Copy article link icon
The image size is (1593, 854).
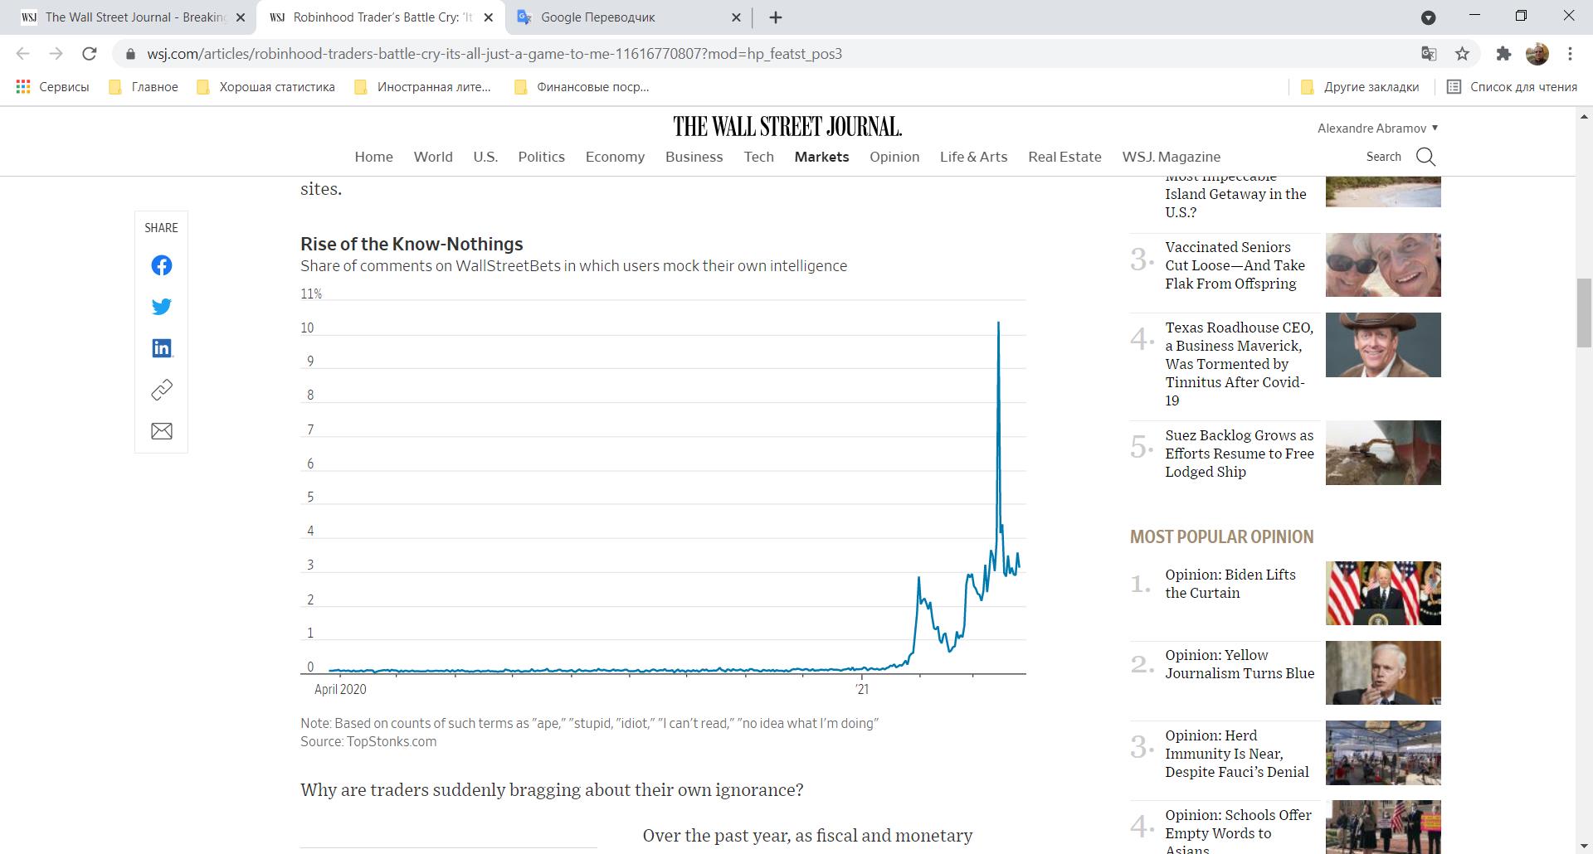click(162, 390)
